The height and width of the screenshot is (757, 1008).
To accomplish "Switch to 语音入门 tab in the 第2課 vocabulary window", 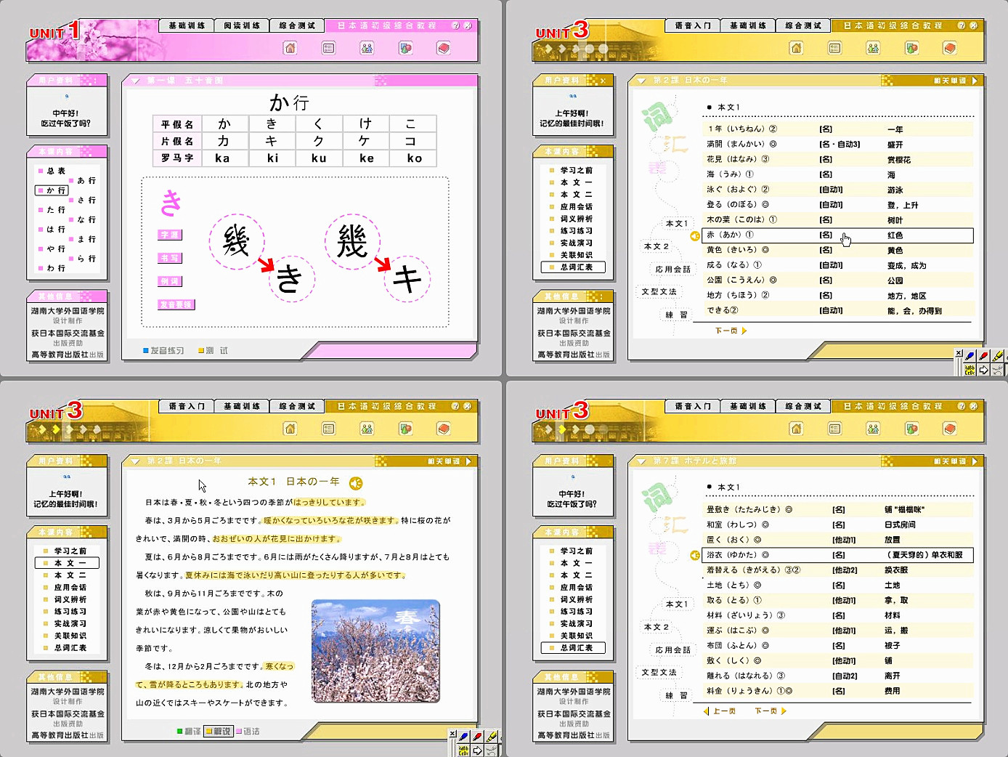I will 693,25.
